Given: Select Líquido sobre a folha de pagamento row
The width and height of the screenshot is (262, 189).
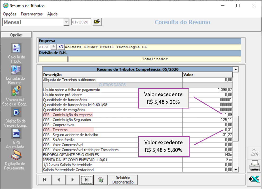Looking at the screenshot, I should [x=137, y=90].
